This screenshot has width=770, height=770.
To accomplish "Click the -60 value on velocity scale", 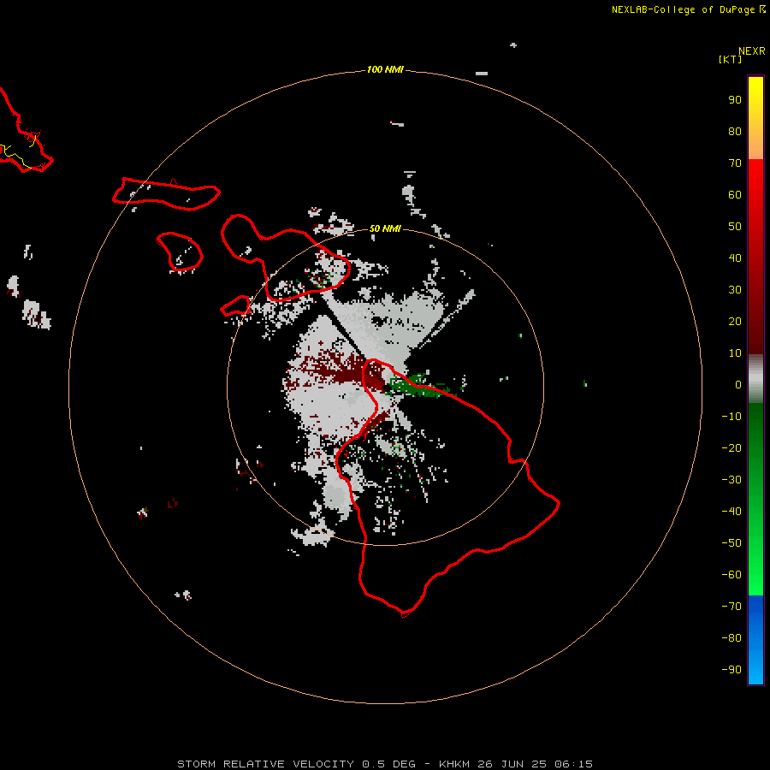I will 731,575.
